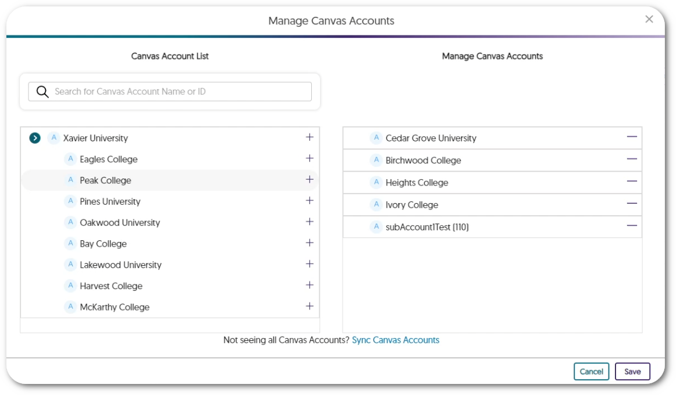Open the Sync Canvas Accounts link
The width and height of the screenshot is (676, 395).
[396, 340]
